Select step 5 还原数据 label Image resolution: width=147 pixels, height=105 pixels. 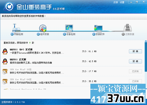click(128, 34)
